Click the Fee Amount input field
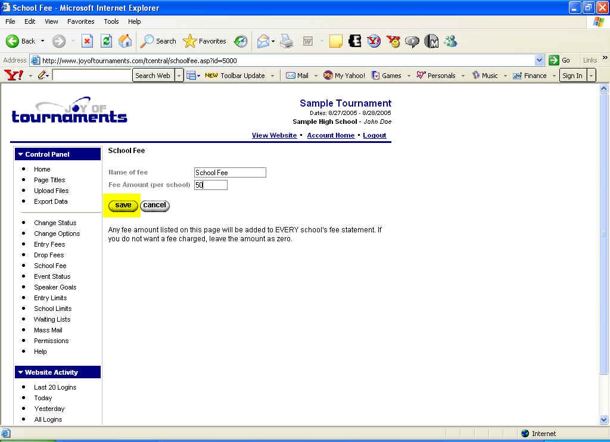Viewport: 610px width, 442px height. pyautogui.click(x=211, y=185)
